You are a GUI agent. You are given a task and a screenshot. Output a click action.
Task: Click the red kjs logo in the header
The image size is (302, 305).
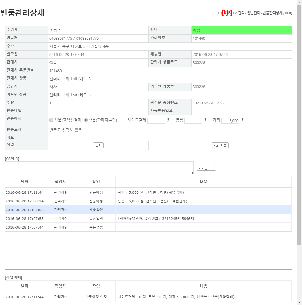click(x=227, y=13)
